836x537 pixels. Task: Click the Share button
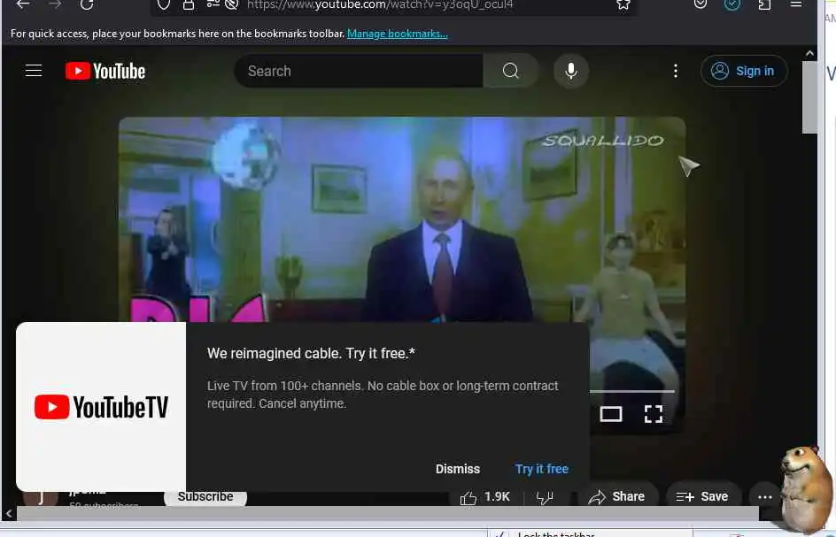[x=617, y=497]
